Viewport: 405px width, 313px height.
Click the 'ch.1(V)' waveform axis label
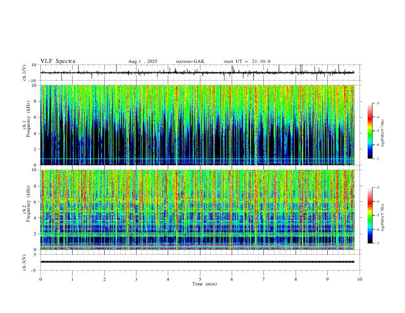[x=25, y=73]
